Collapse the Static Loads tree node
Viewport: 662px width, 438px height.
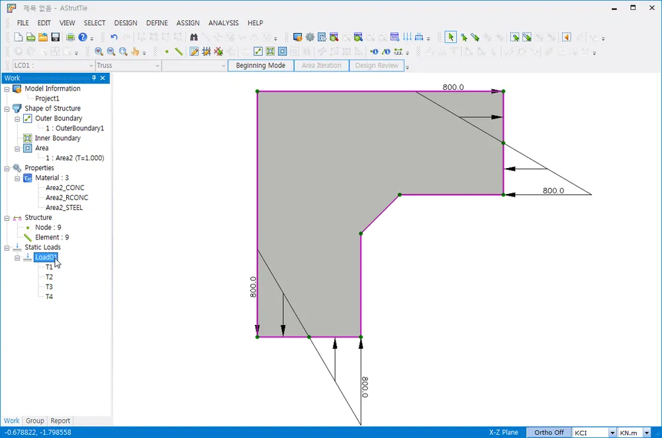tap(7, 247)
